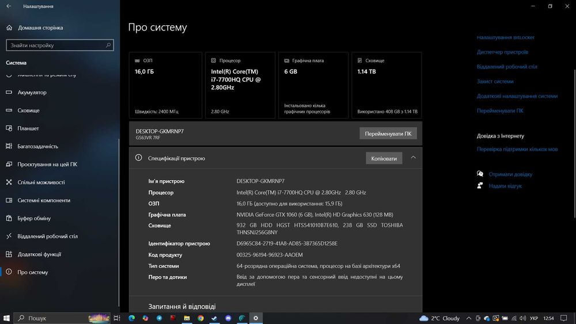576x324 pixels.
Task: Click the Графічна плата 6 GB card
Action: [x=313, y=85]
